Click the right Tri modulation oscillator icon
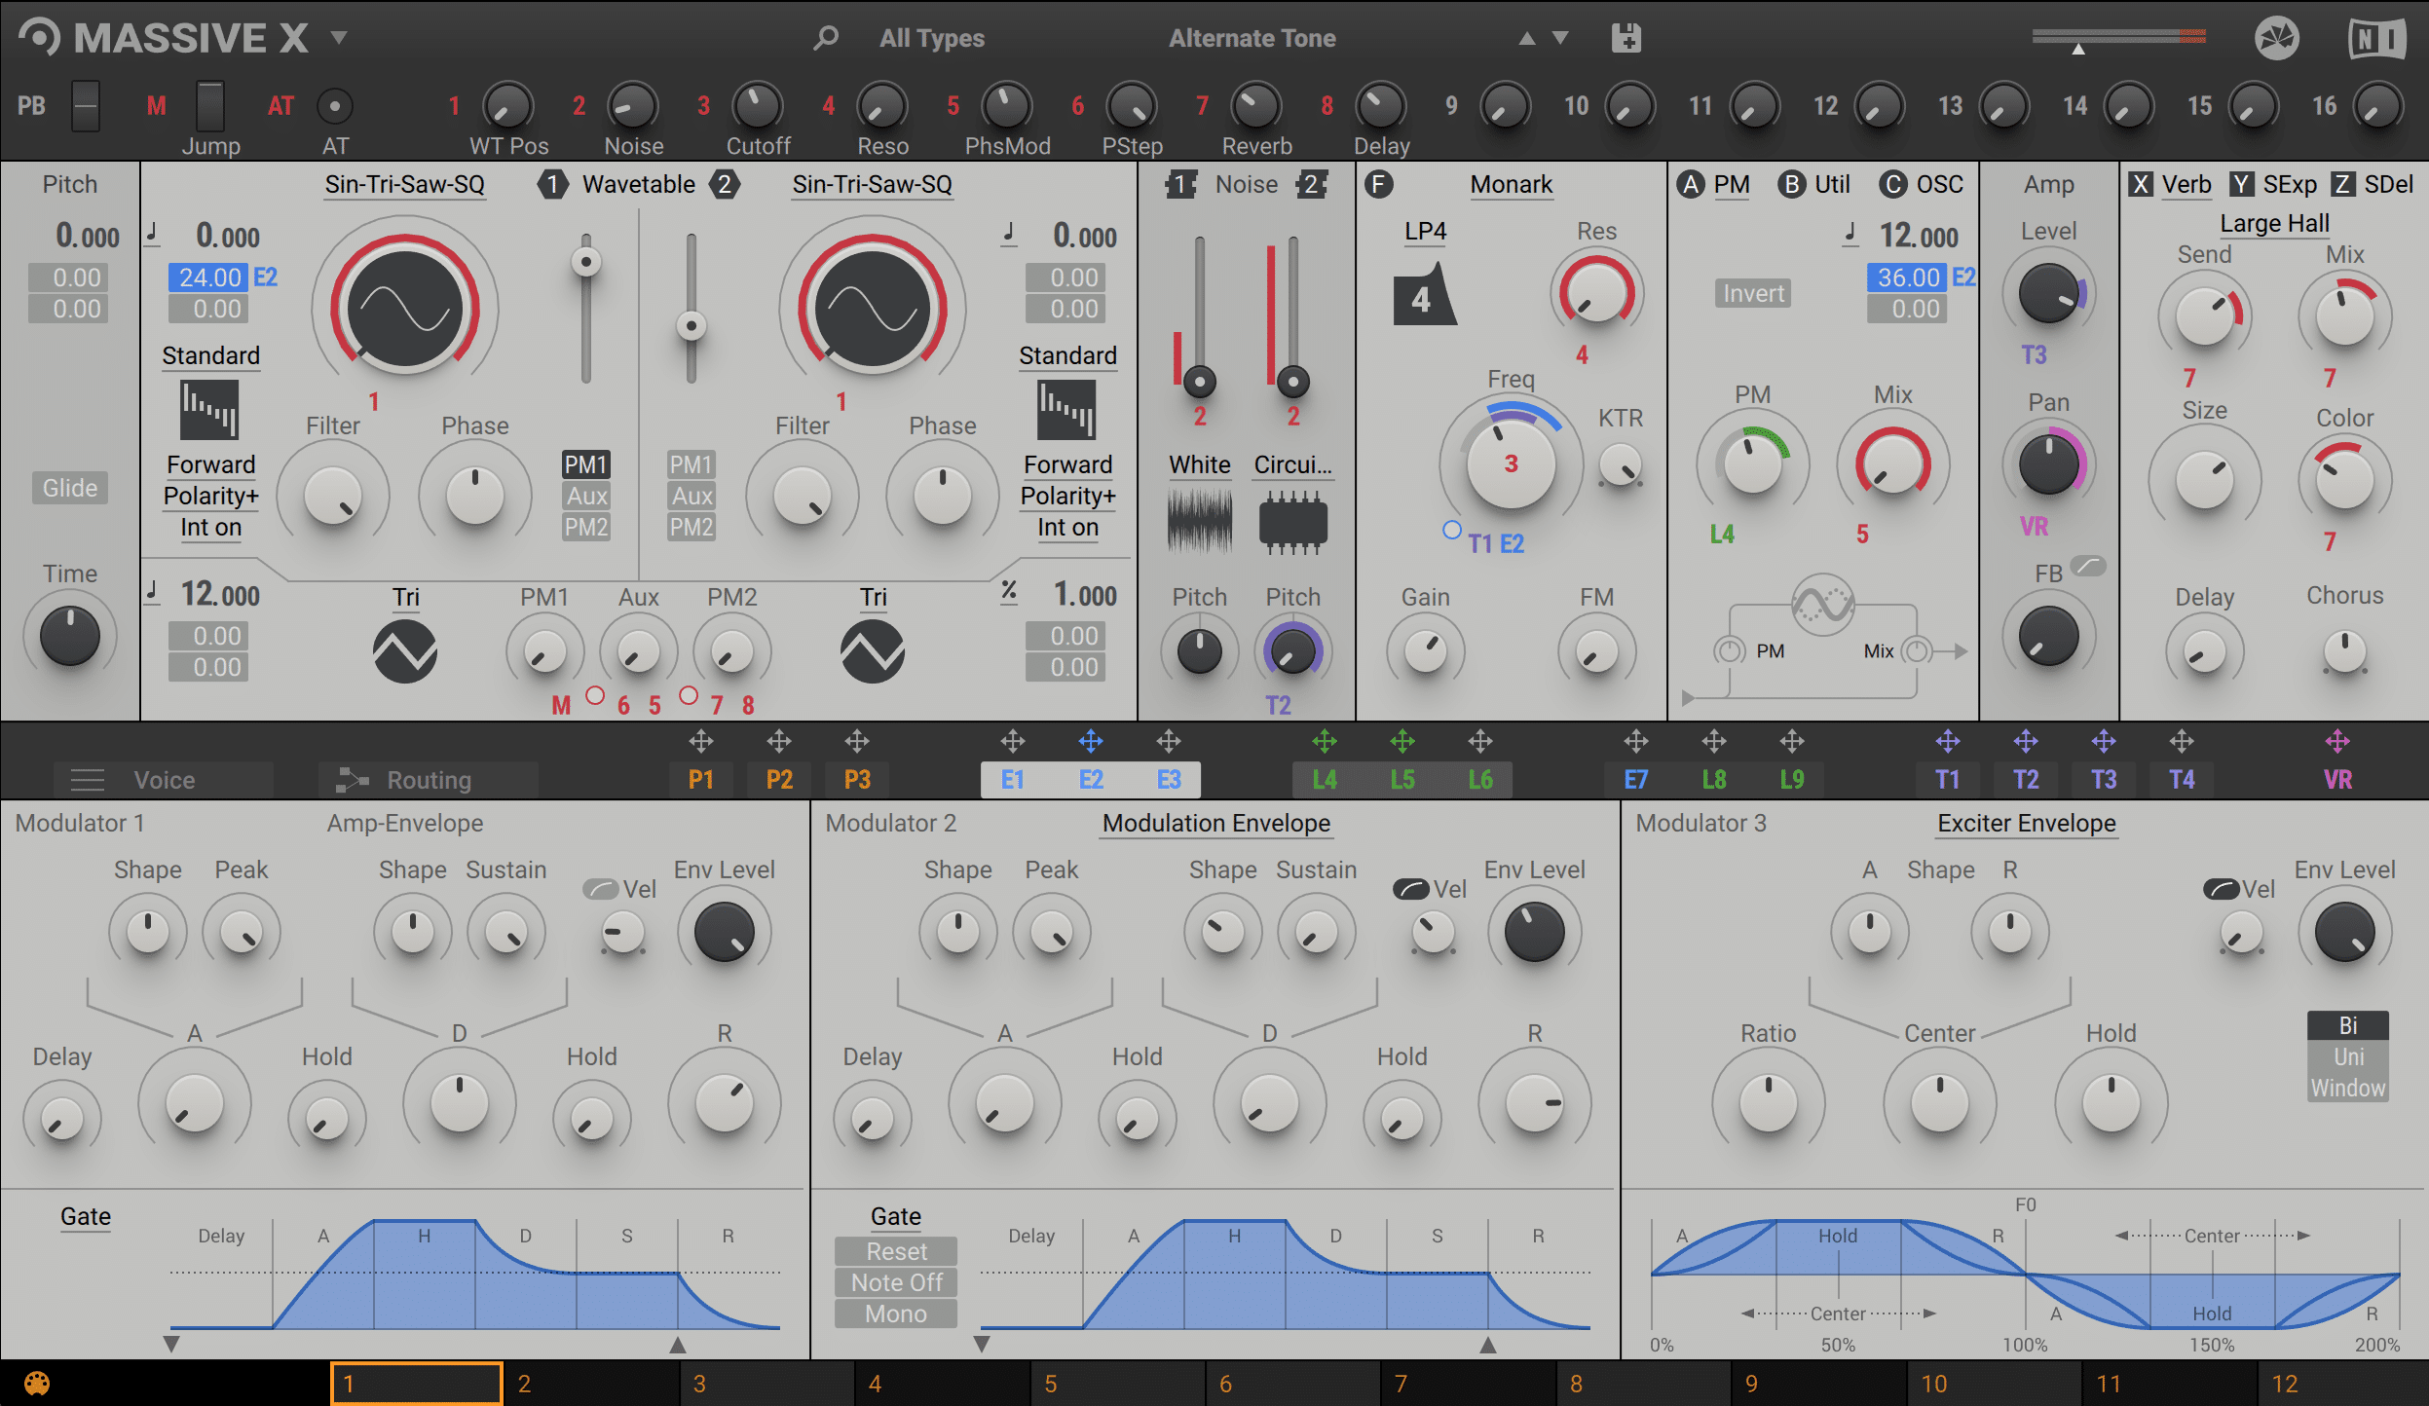 [x=873, y=651]
